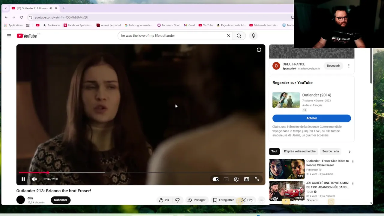Open Applications bookmark shortcut
The height and width of the screenshot is (216, 384).
pyautogui.click(x=13, y=25)
